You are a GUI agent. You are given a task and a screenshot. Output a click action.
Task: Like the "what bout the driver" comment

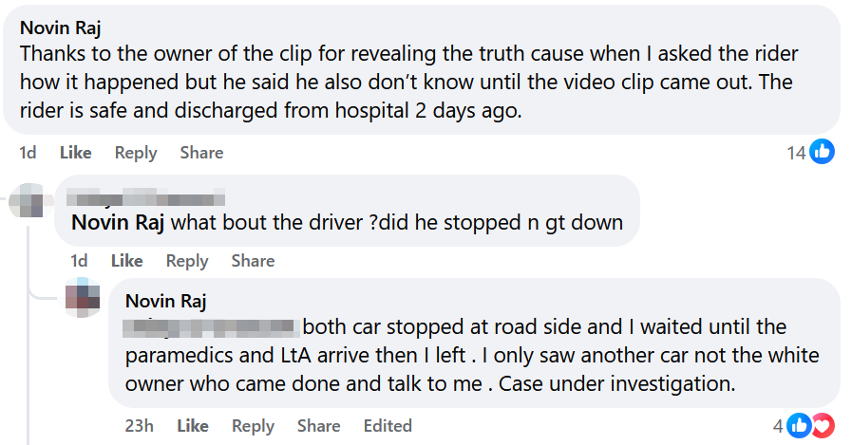pos(126,261)
